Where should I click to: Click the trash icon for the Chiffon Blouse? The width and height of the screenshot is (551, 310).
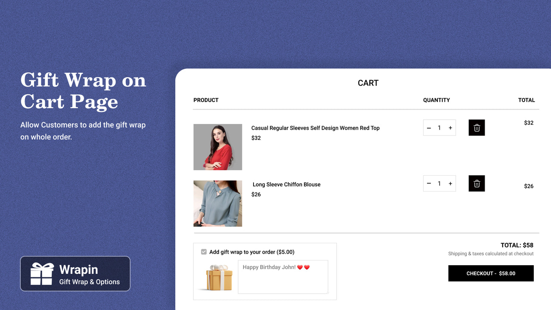pos(477,183)
